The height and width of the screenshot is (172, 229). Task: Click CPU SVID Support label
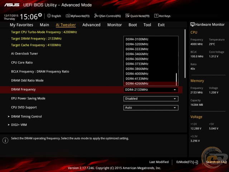[24, 107]
